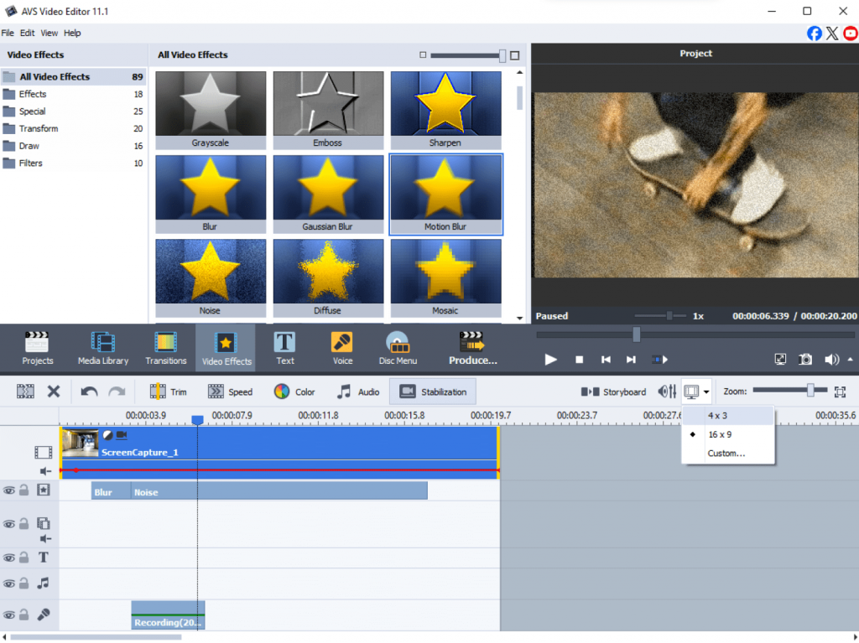The width and height of the screenshot is (859, 643).
Task: Open the Color correction tool
Action: (294, 392)
